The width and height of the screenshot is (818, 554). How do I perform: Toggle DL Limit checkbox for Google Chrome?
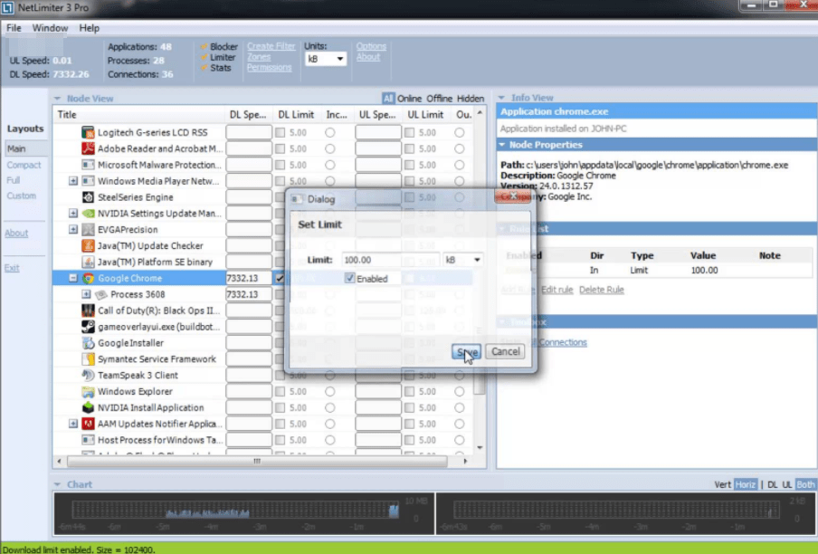pyautogui.click(x=281, y=278)
